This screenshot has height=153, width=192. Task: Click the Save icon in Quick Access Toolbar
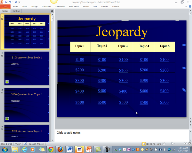(x=6, y=2)
